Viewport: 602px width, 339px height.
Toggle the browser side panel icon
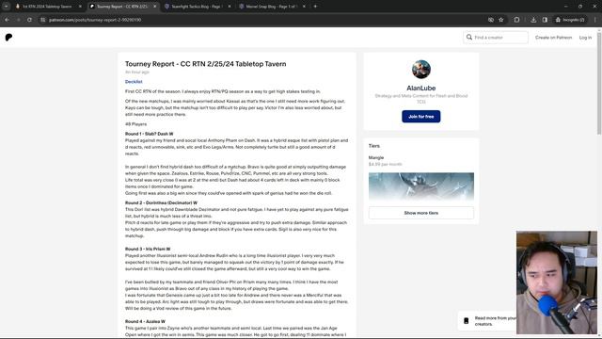click(545, 20)
